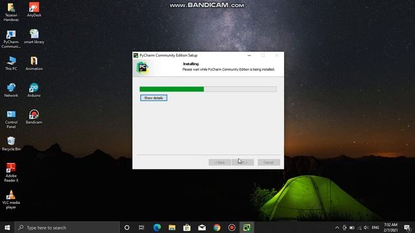Click the green installation progress bar
Viewport: 415px width, 233px height.
coord(208,89)
